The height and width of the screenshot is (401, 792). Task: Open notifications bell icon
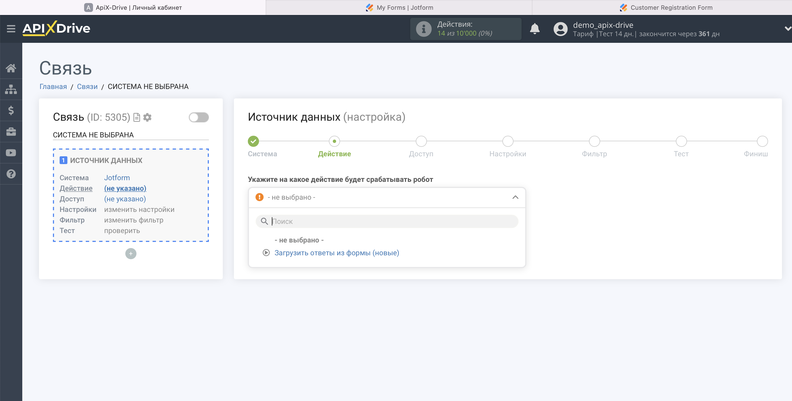(535, 29)
